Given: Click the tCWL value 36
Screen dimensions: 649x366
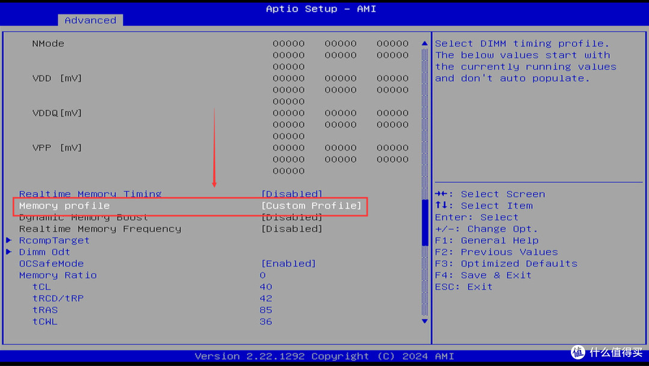Looking at the screenshot, I should pos(266,322).
